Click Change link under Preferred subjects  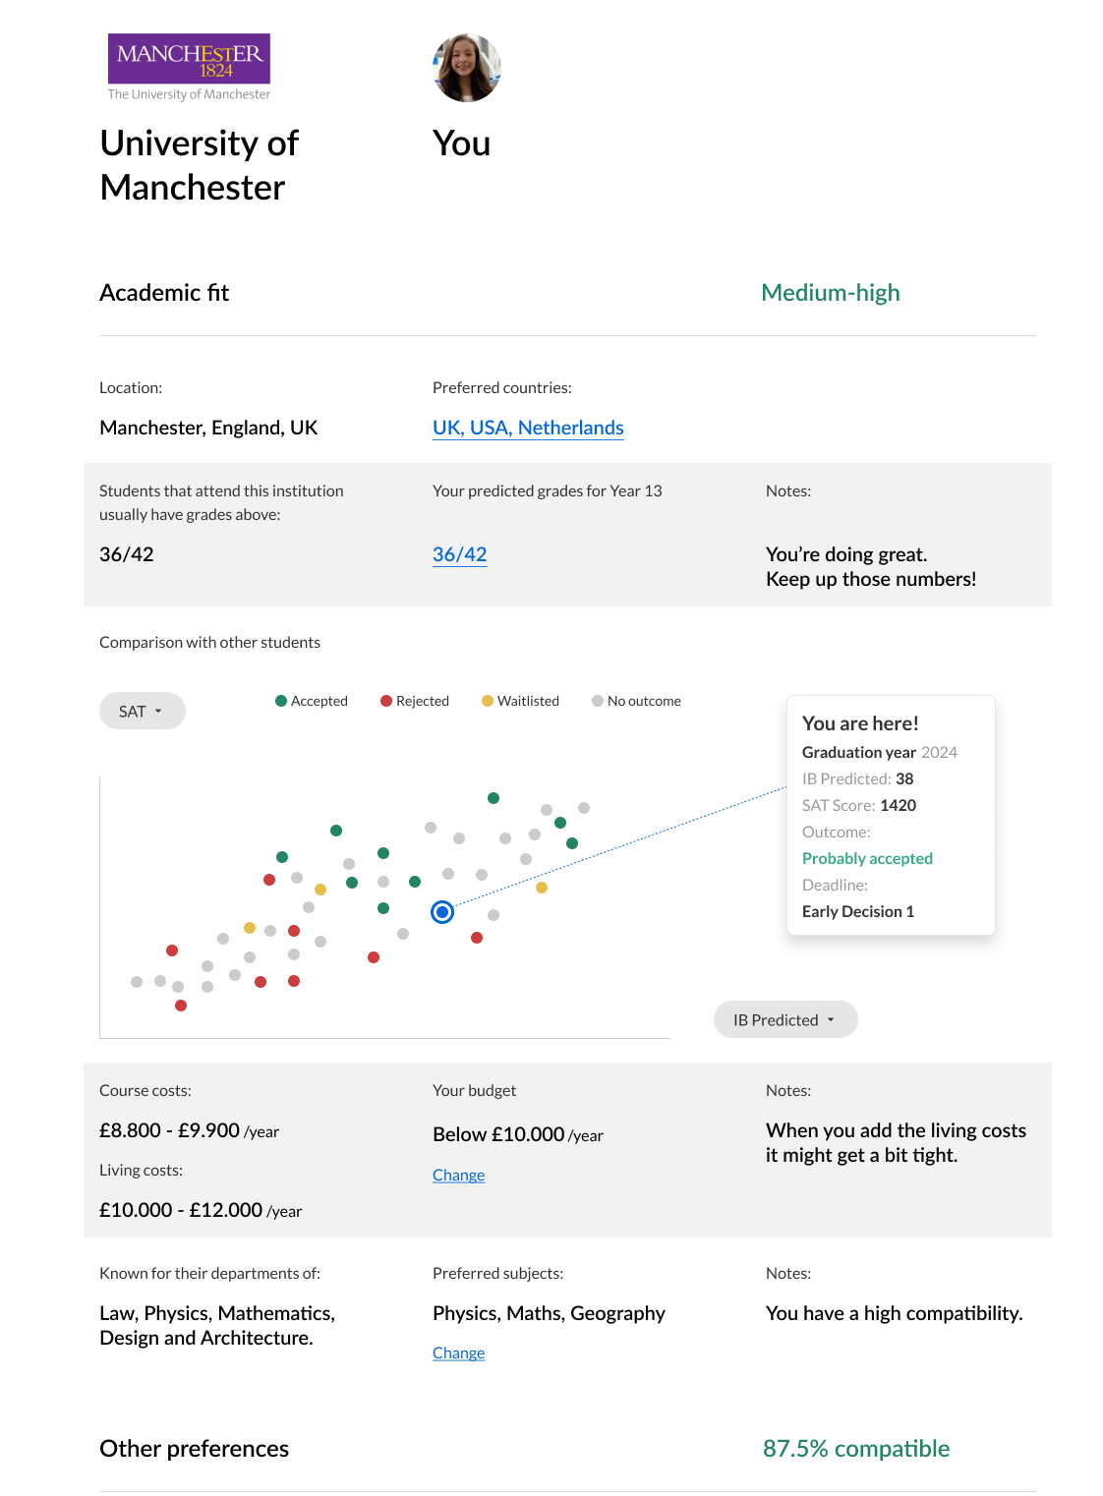tap(458, 1352)
